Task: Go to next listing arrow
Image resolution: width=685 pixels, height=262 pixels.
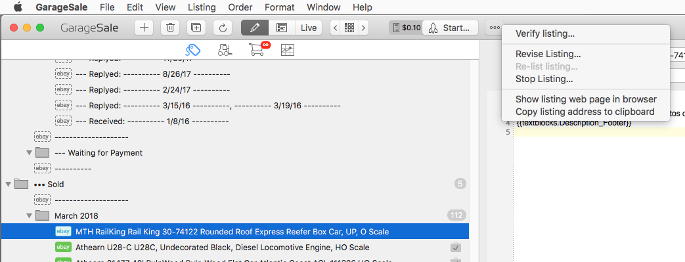Action: coord(363,28)
